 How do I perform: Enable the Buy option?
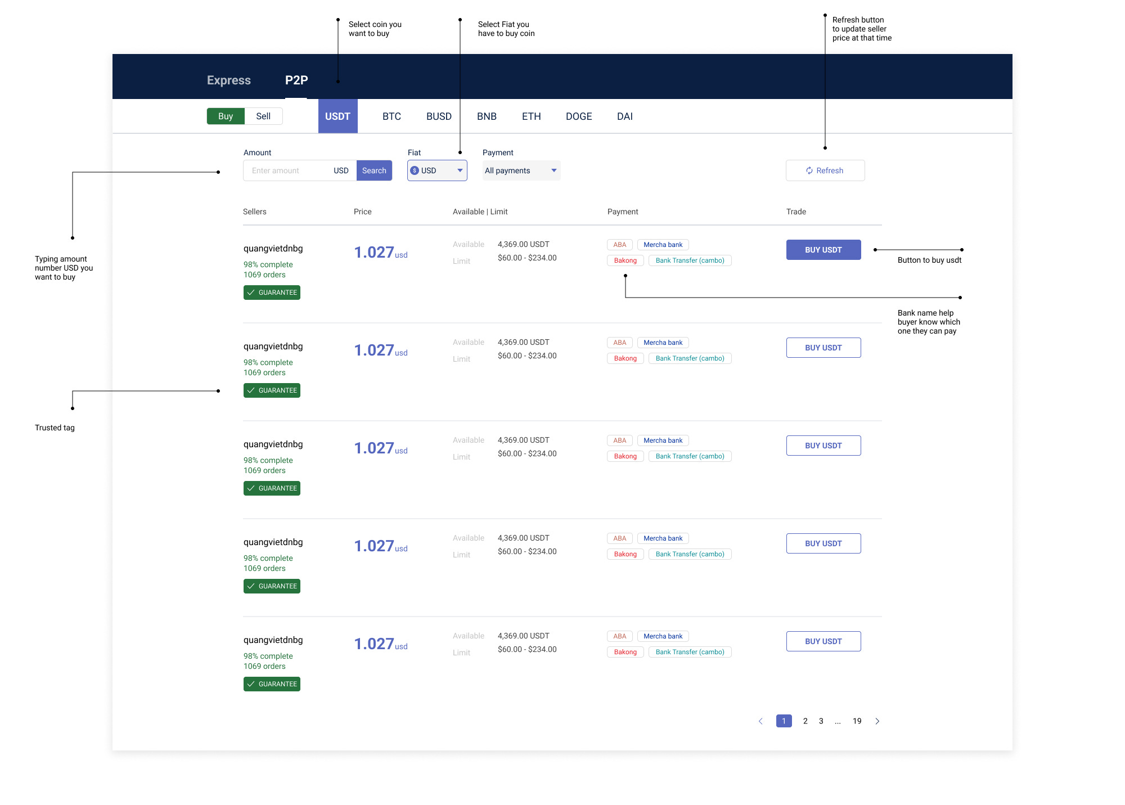pyautogui.click(x=226, y=116)
